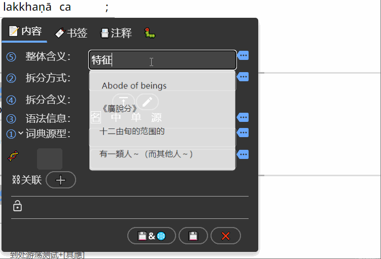This screenshot has width=381, height=259.
Task: Open more options for 语法信息
Action: pos(243,117)
